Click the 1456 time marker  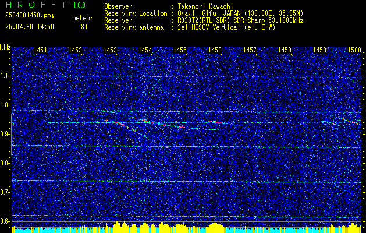[215, 50]
